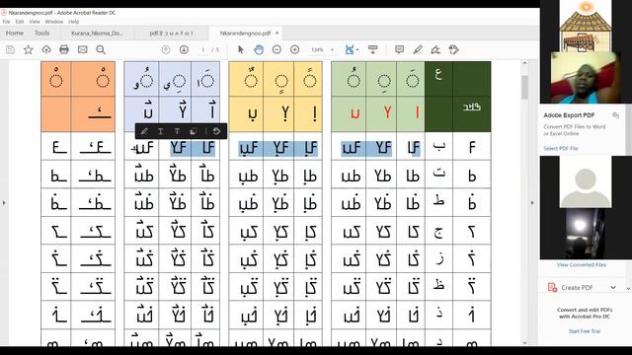Zoom out with the minus circle
Viewport: 632px width, 355px height.
click(276, 50)
